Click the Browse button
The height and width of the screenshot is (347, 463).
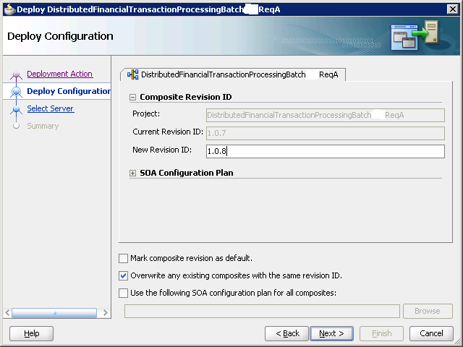(x=428, y=311)
